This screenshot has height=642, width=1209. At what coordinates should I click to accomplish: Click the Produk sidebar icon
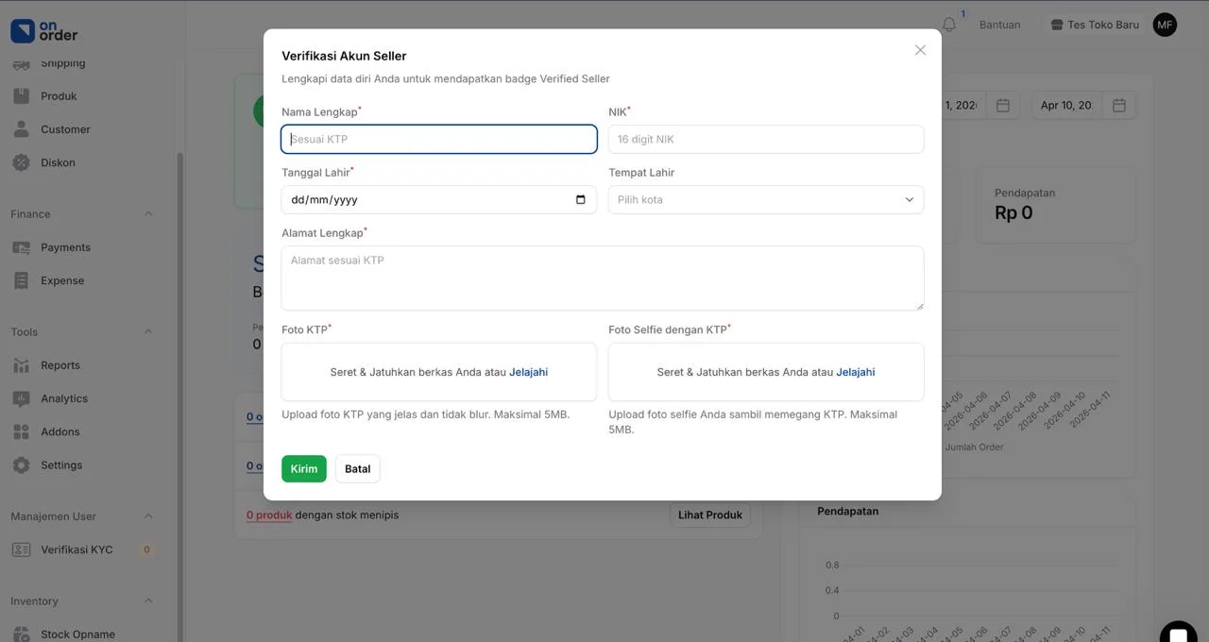click(21, 96)
